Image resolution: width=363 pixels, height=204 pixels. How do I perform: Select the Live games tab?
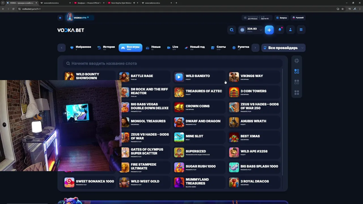pos(172,48)
